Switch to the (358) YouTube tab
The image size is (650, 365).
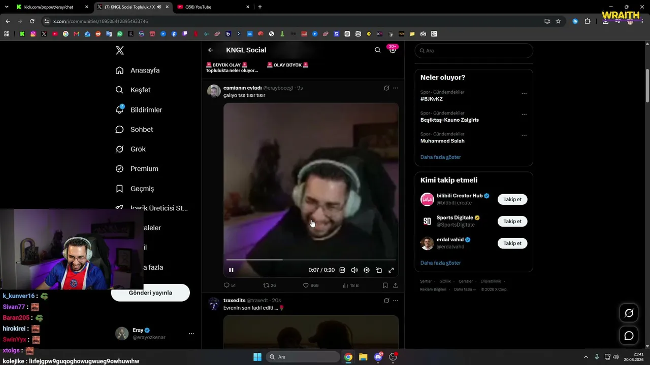213,7
